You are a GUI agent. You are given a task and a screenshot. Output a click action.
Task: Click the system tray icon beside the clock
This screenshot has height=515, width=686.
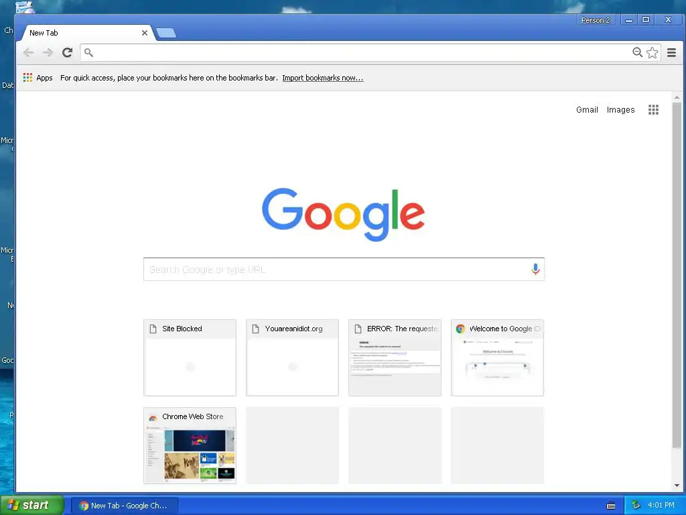click(x=636, y=506)
